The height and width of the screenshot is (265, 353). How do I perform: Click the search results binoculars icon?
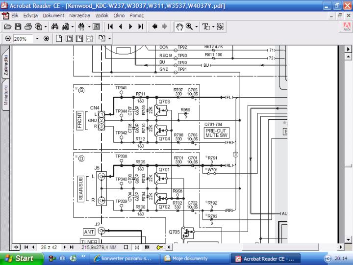(x=66, y=27)
